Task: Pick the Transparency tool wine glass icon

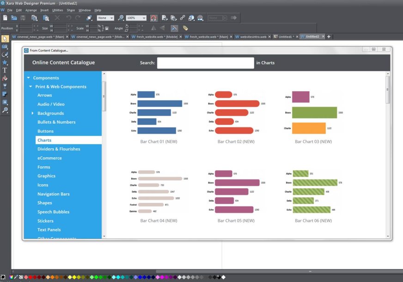Action: 5,86
